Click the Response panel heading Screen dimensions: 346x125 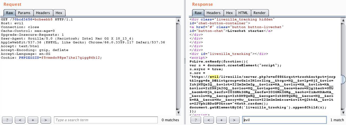pos(202,4)
